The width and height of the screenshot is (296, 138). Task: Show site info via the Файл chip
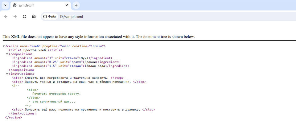[x=50, y=17]
